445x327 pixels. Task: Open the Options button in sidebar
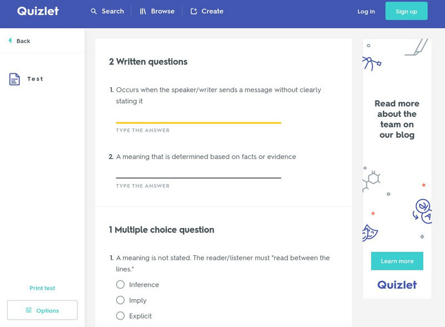(42, 310)
